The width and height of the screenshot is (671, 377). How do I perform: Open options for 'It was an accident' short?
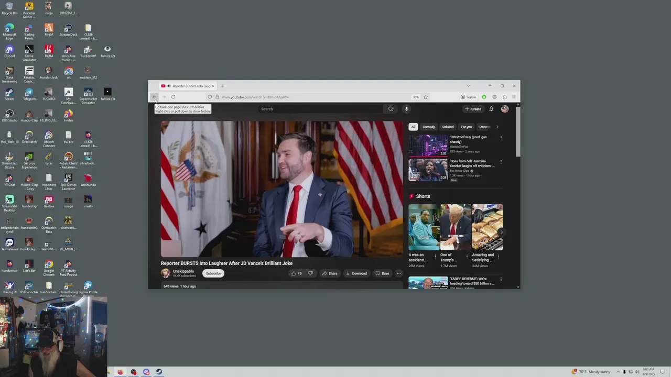click(435, 257)
